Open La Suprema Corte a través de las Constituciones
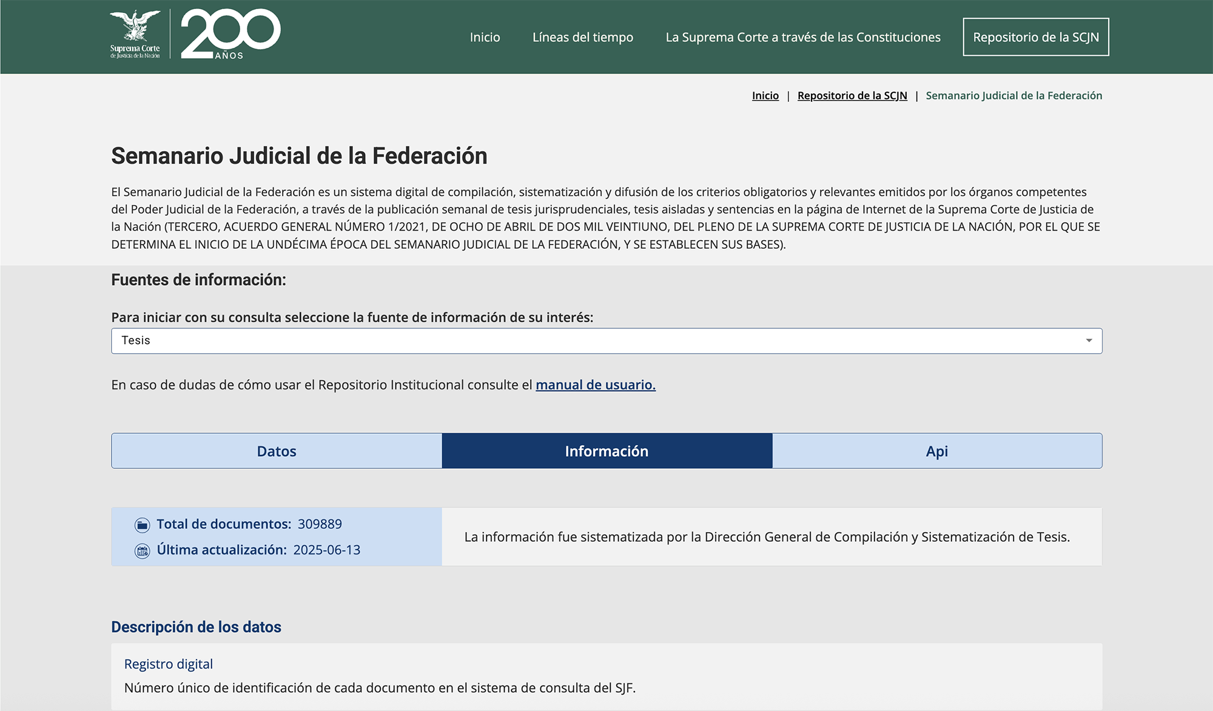1213x711 pixels. pos(803,37)
